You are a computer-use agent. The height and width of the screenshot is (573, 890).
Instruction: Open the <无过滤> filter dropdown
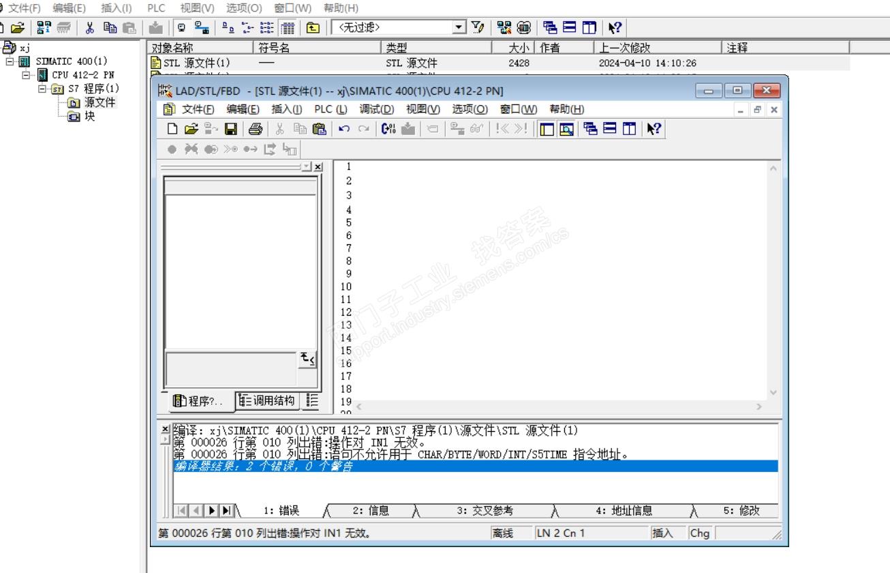click(x=460, y=27)
